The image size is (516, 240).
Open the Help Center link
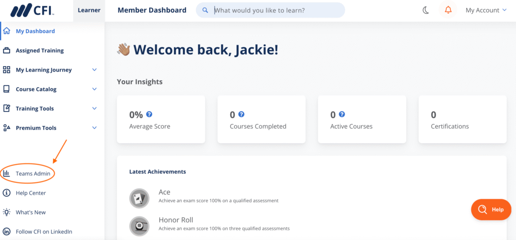[30, 193]
